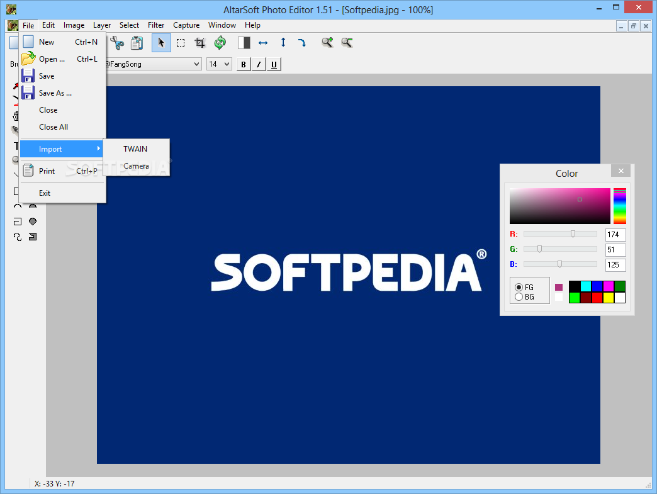
Task: Click the Paste clipboard icon
Action: coord(137,43)
